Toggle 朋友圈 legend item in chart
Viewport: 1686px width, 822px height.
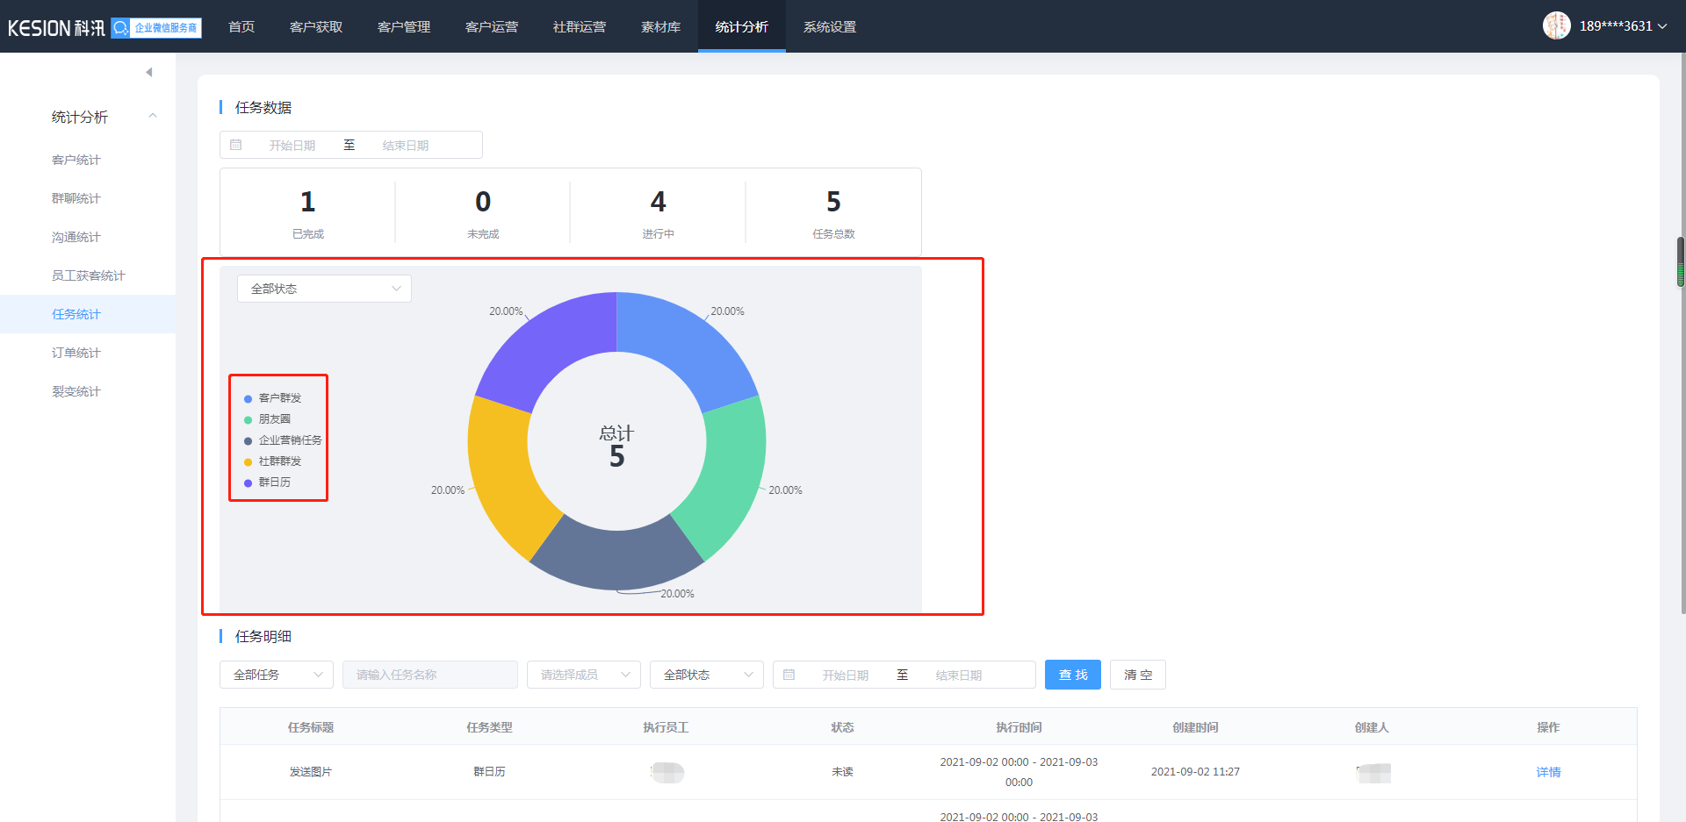click(273, 419)
